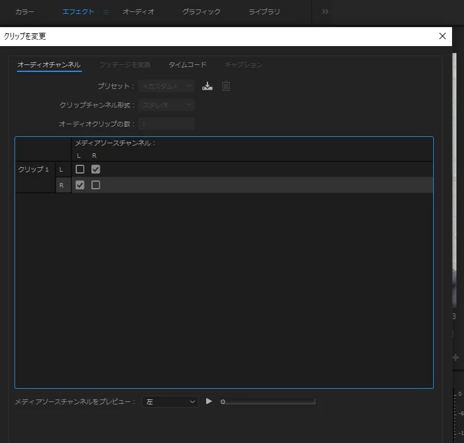Image resolution: width=464 pixels, height=443 pixels.
Task: Enable source L for clip channel L
Action: (80, 169)
